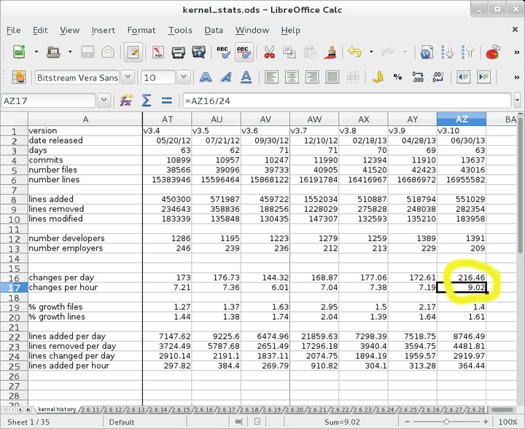The width and height of the screenshot is (525, 429).
Task: Jump to the last sheet tab
Action: point(28,409)
